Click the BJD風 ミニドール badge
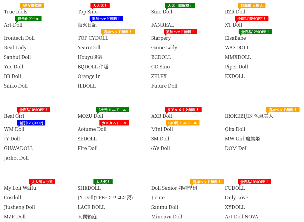Viewport: 304px width, 222px height. [182, 123]
